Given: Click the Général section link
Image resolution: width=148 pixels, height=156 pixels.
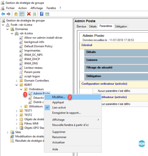Looking at the screenshot, I should pos(87,45).
